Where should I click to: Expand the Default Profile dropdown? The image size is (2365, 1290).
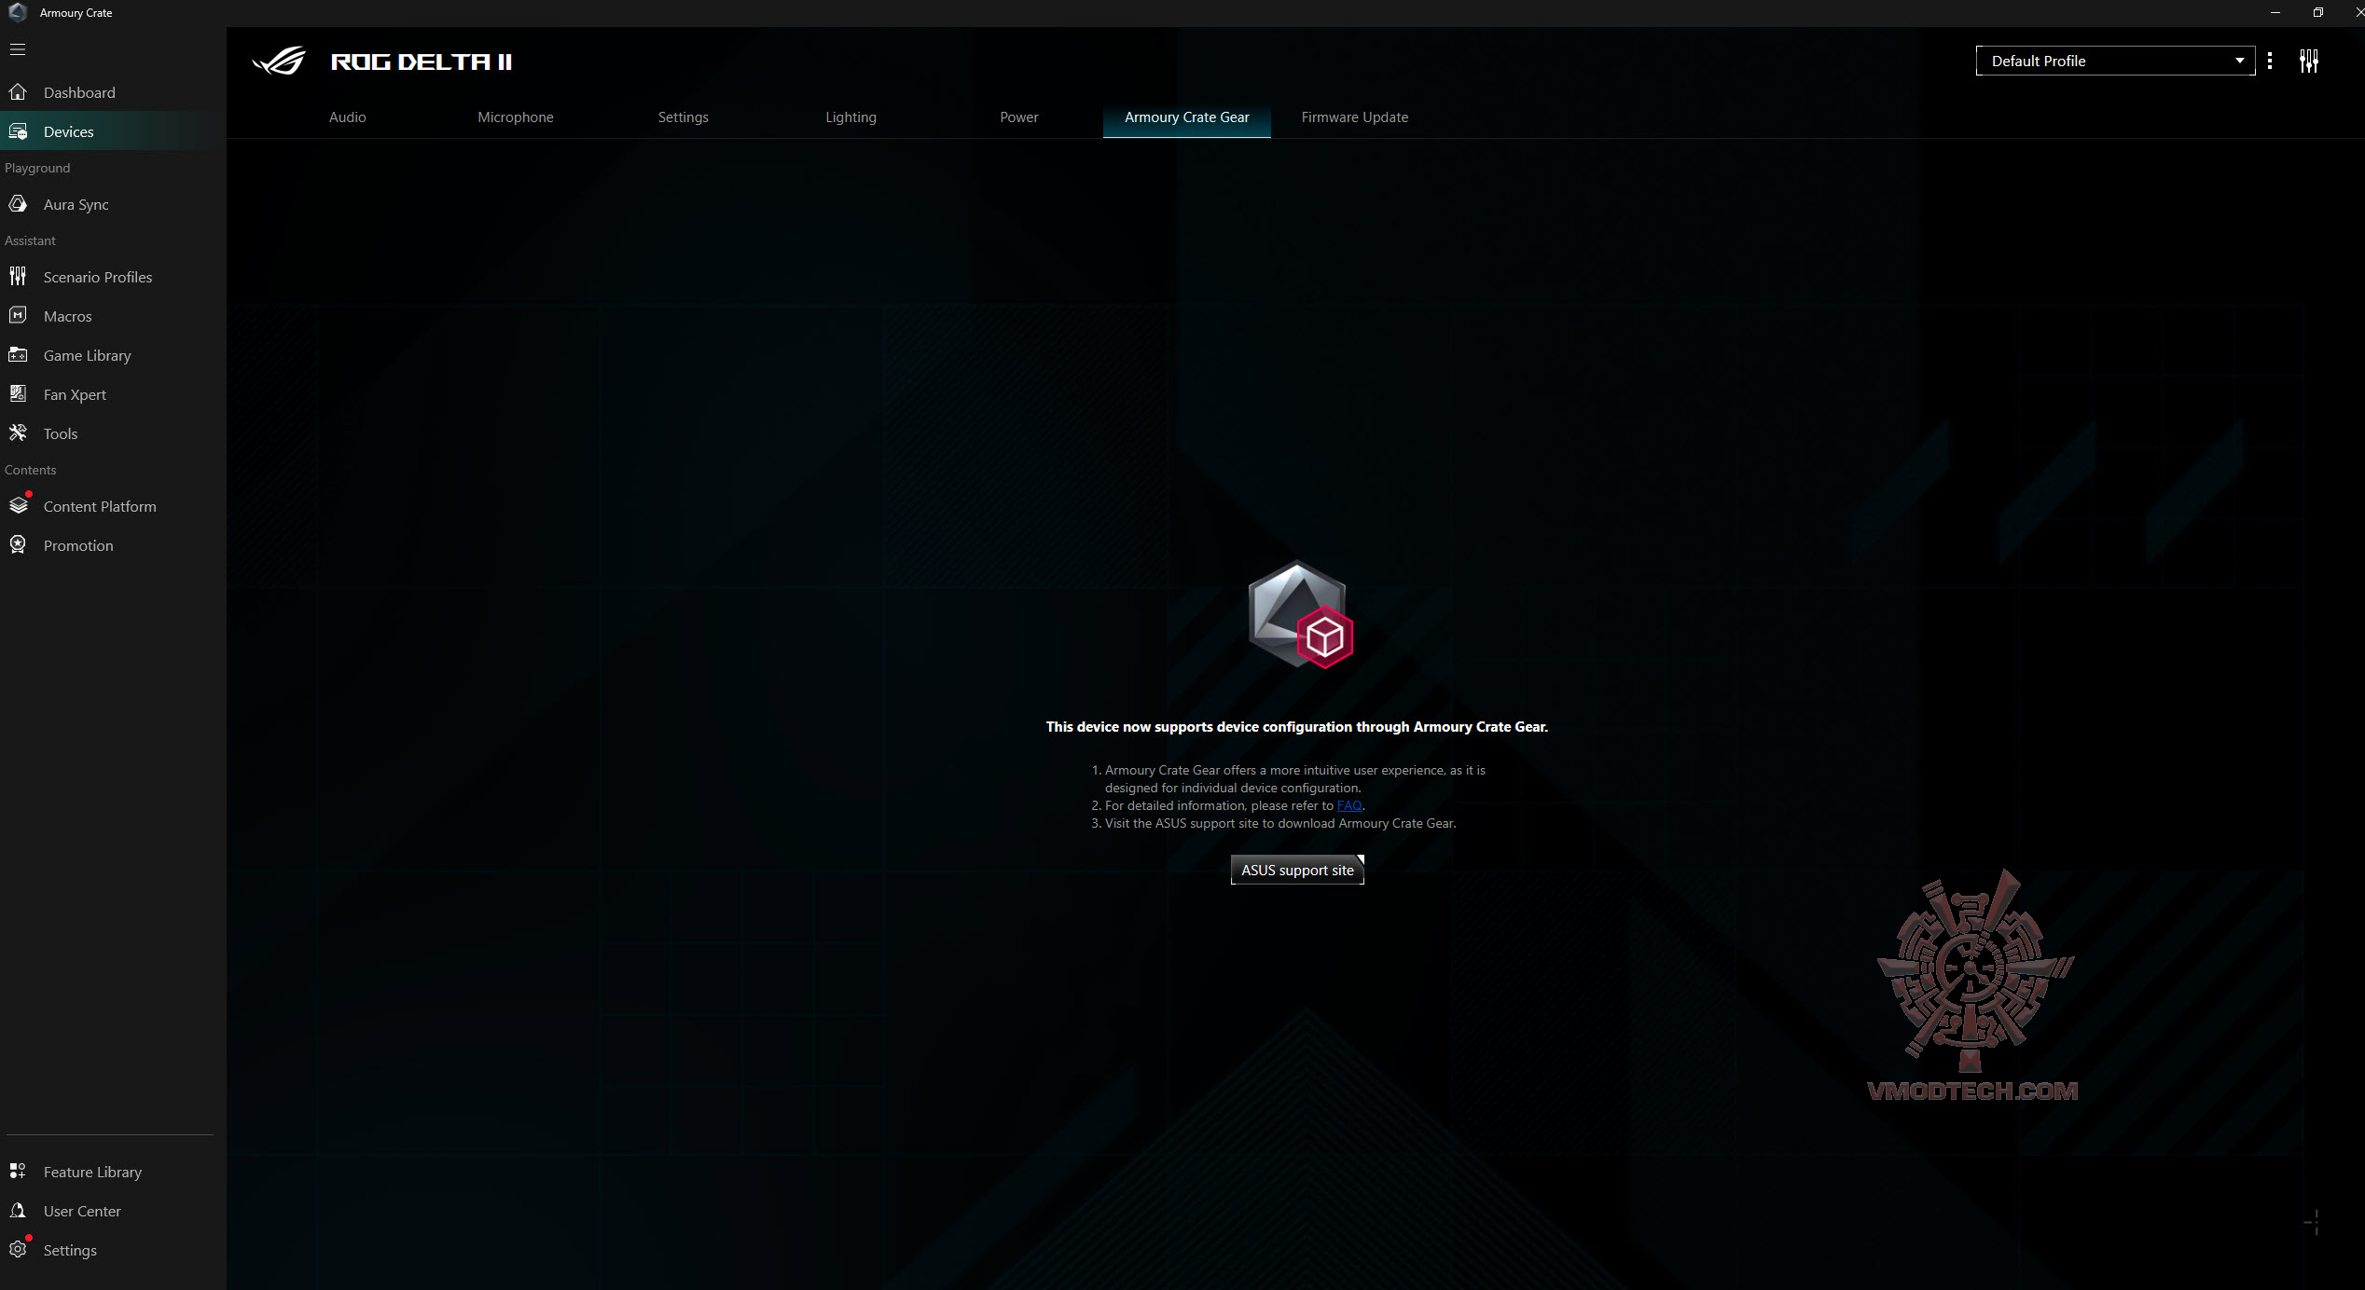point(2114,62)
